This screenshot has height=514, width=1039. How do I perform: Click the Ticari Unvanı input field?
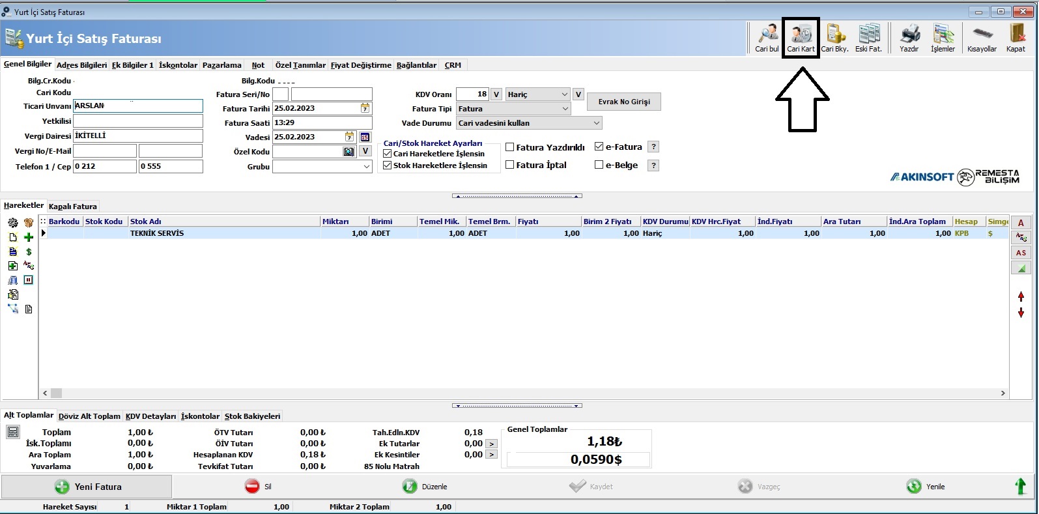coord(138,106)
